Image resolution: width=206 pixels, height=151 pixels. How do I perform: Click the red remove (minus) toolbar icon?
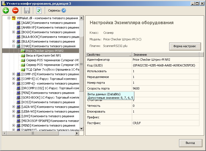pos(15,11)
